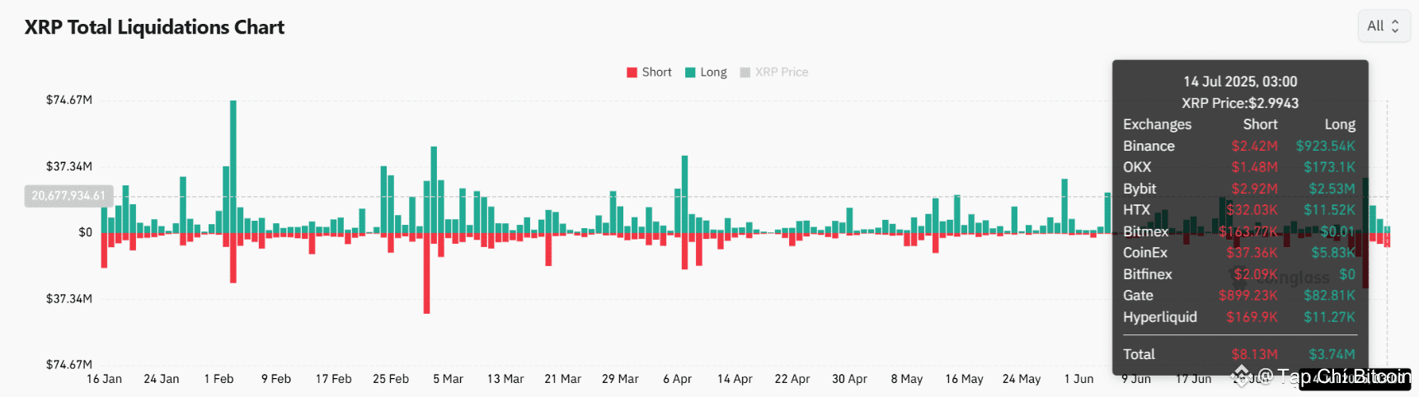Open the All time range dropdown

(1384, 26)
